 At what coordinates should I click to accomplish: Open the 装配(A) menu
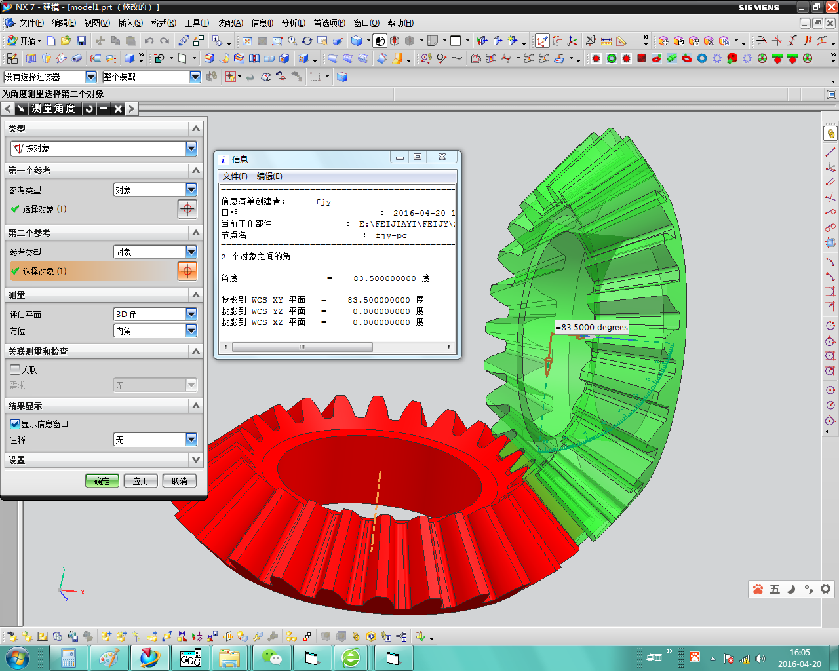click(x=230, y=23)
